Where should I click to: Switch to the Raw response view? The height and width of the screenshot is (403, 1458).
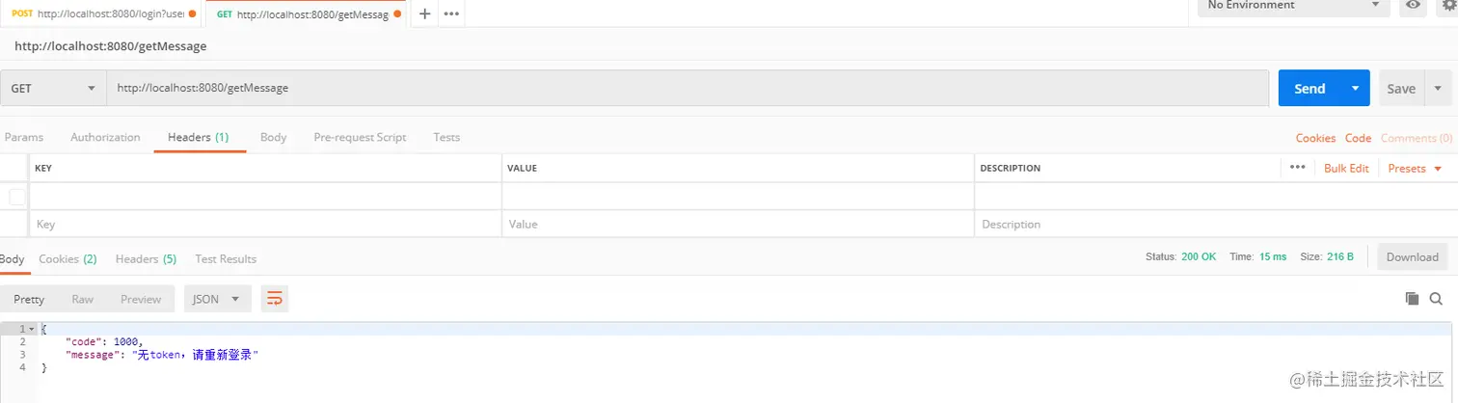[x=82, y=299]
